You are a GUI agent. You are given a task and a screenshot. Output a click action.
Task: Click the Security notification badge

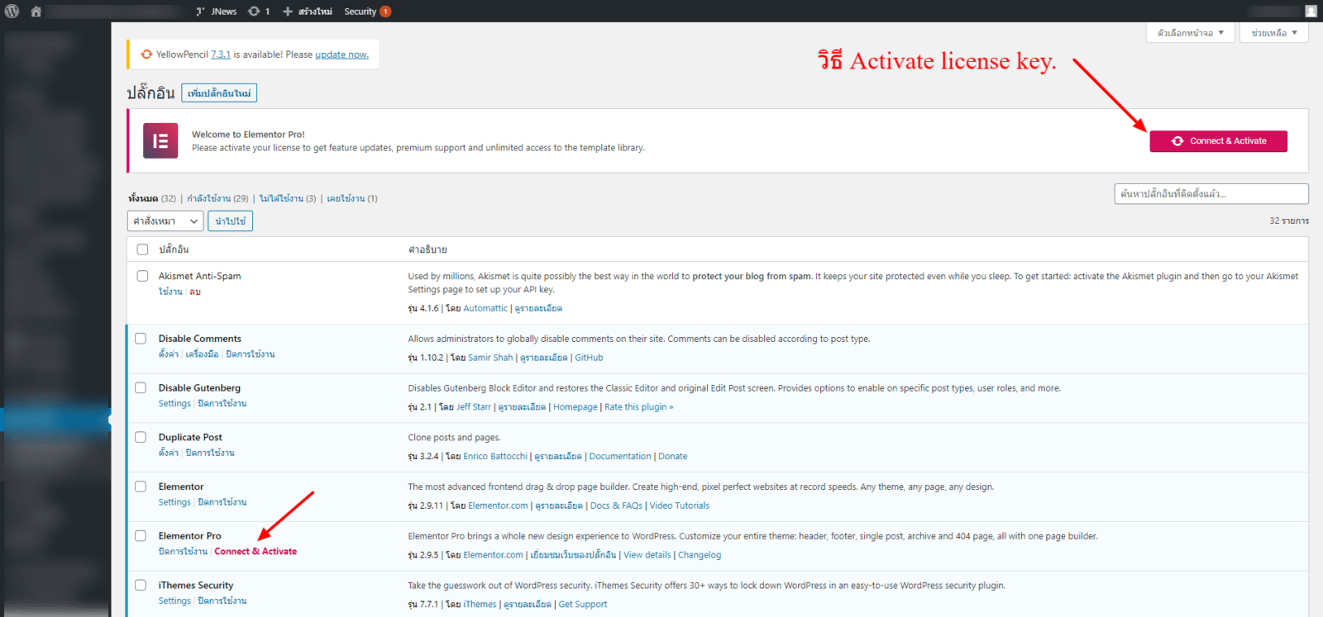[385, 12]
